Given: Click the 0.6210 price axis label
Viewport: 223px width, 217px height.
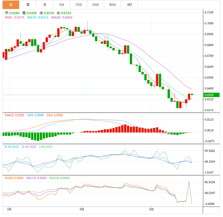Looking at the screenshot, I should [x=209, y=110].
